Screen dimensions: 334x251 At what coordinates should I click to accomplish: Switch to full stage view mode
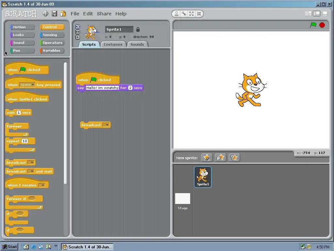316,14
